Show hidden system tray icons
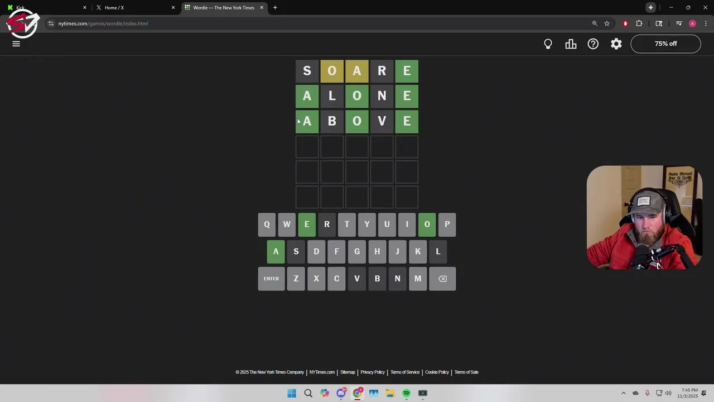 pos(624,393)
